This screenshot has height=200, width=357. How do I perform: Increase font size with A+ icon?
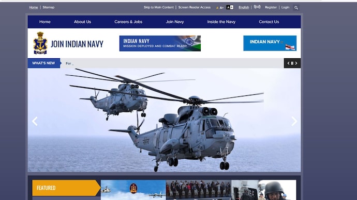tap(221, 8)
